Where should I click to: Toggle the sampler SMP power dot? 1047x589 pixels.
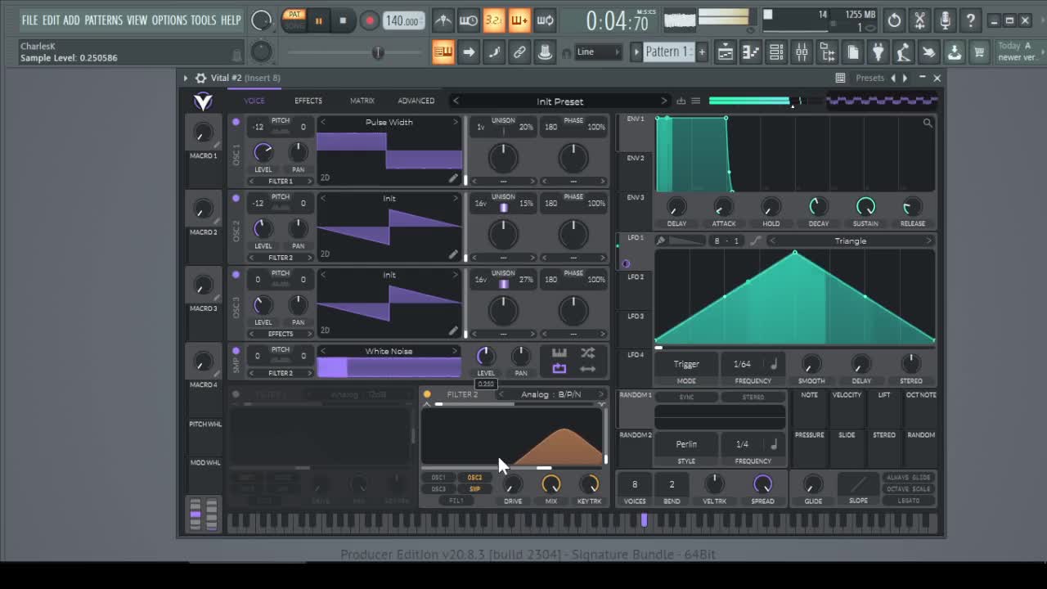click(236, 350)
